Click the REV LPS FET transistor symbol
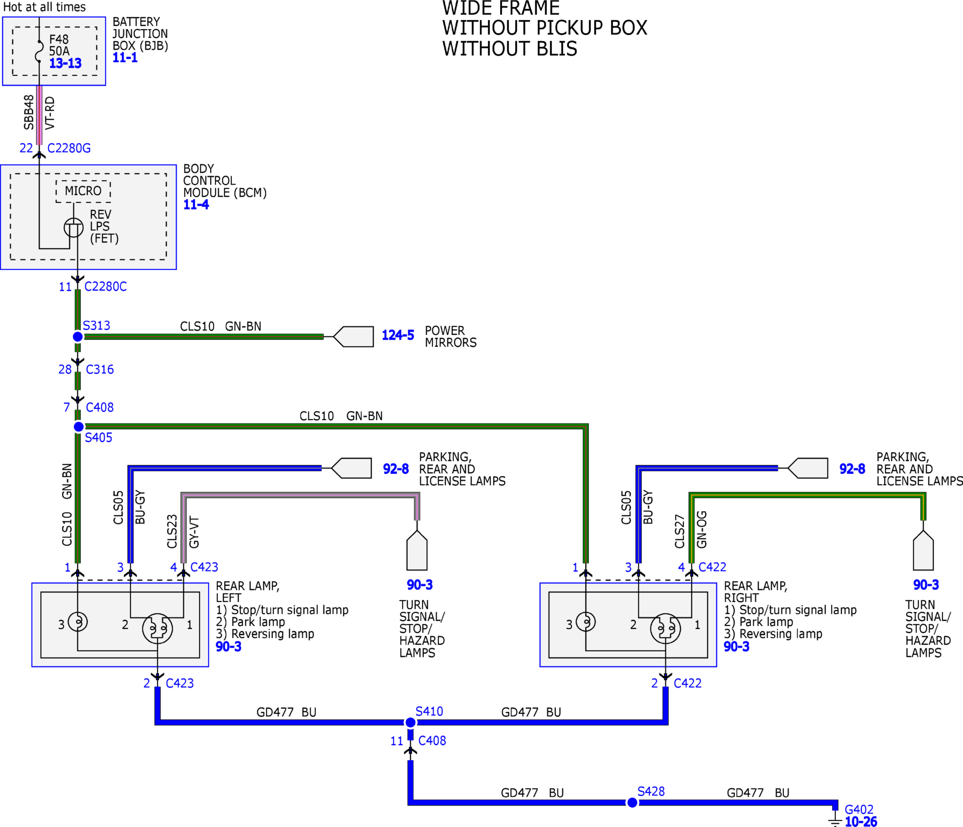Screen dimensions: 963x827 click(73, 228)
